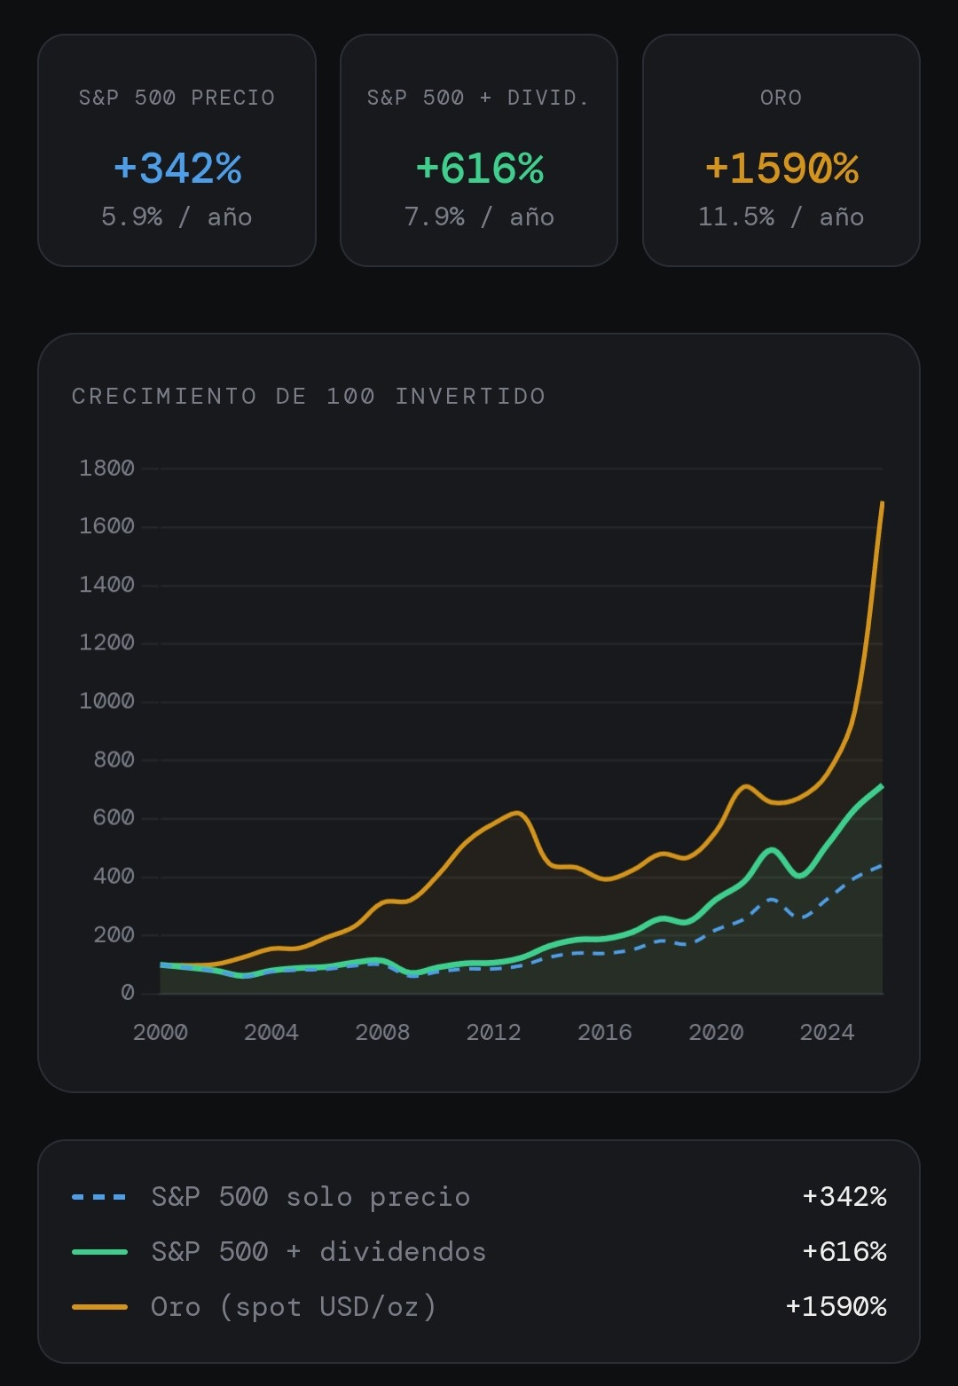Viewport: 958px width, 1386px height.
Task: Click the '5.9% / año' text
Action: [177, 217]
